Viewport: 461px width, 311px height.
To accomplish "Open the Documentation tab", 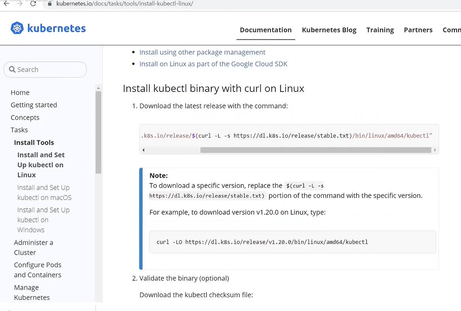I will pyautogui.click(x=266, y=30).
